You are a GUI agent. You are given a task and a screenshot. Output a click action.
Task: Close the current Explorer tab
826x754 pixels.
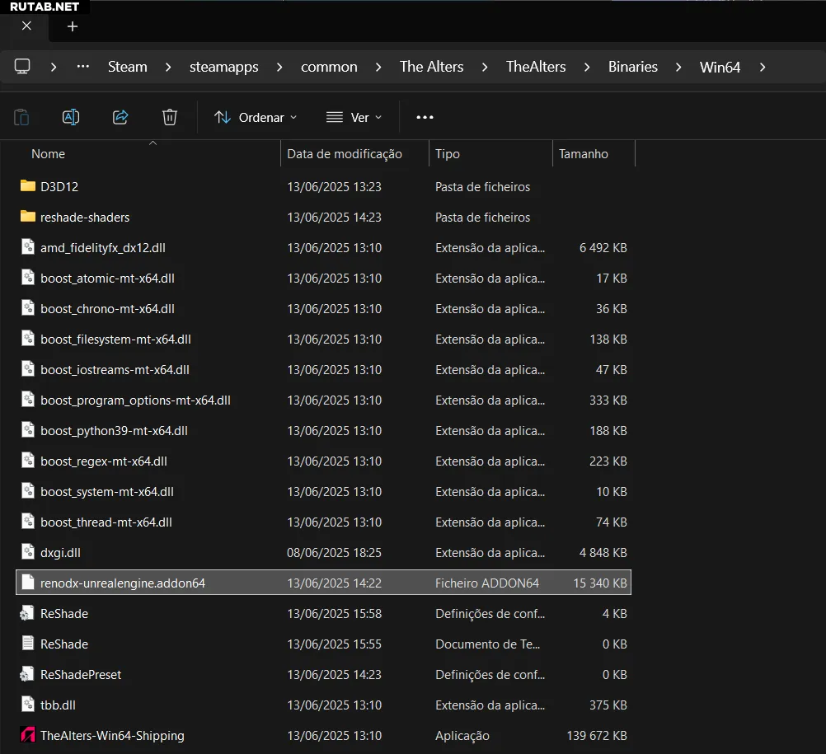tap(26, 26)
